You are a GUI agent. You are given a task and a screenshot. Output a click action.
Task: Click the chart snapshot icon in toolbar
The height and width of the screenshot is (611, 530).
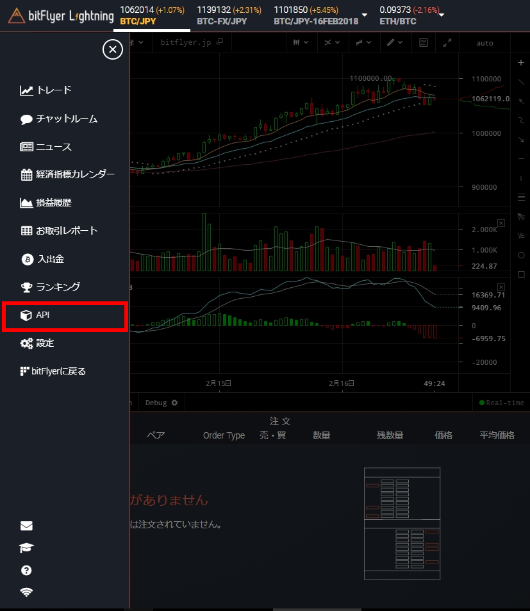click(424, 42)
